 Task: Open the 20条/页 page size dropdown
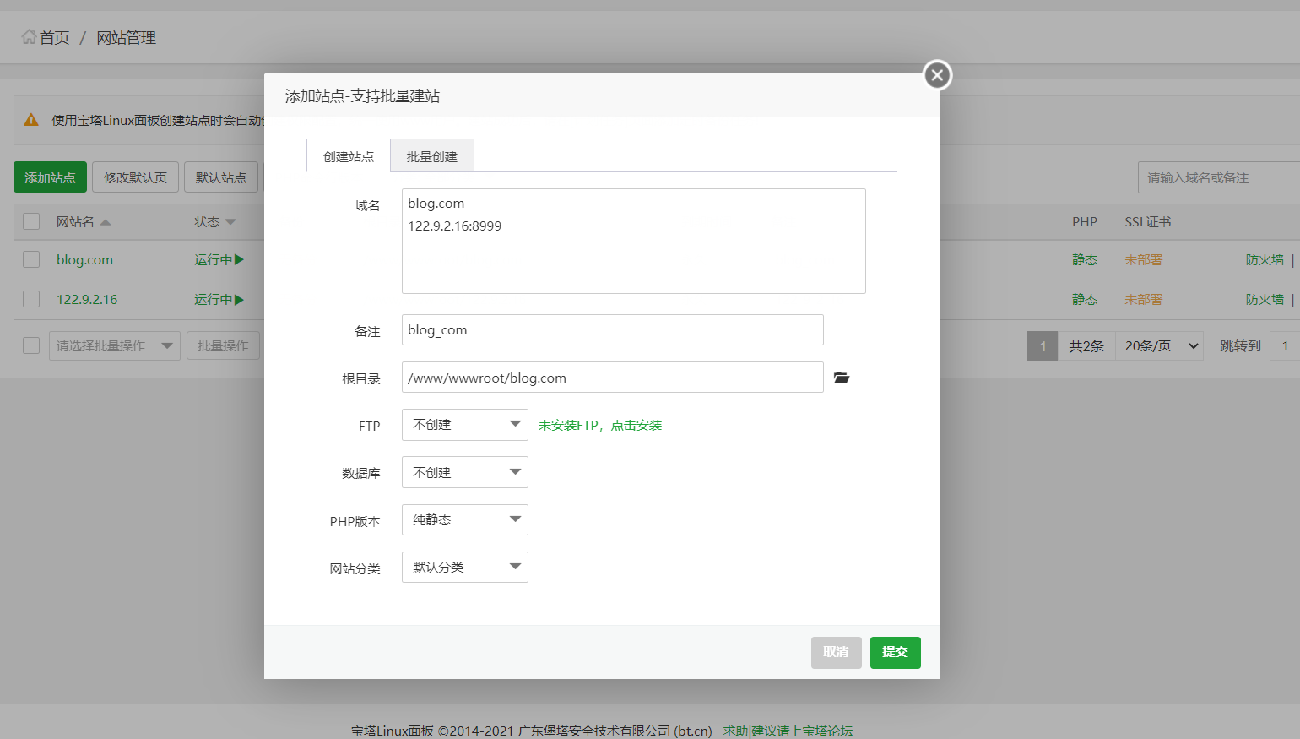[1162, 345]
